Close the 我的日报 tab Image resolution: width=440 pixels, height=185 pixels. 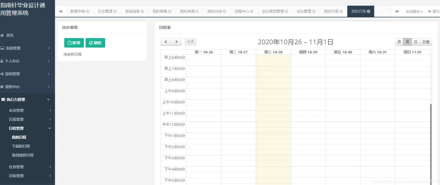click(341, 11)
